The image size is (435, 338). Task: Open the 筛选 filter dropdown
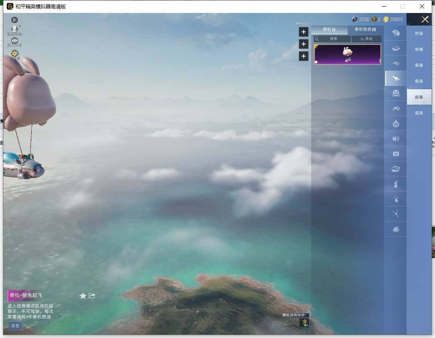pos(366,39)
